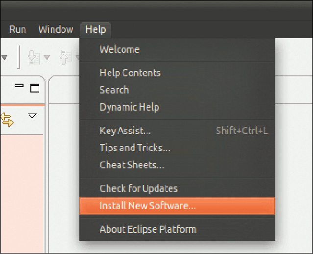Open the Window menu
The height and width of the screenshot is (254, 313).
[x=56, y=29]
